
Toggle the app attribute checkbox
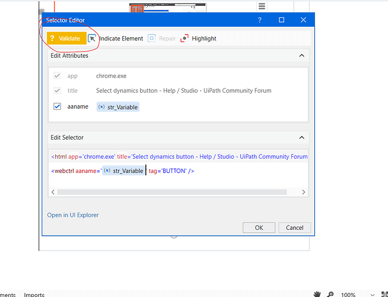57,75
